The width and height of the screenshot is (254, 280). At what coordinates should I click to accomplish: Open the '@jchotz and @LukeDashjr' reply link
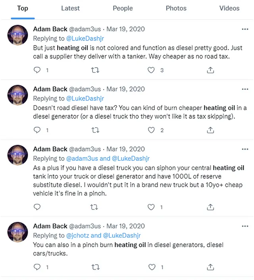coord(104,236)
